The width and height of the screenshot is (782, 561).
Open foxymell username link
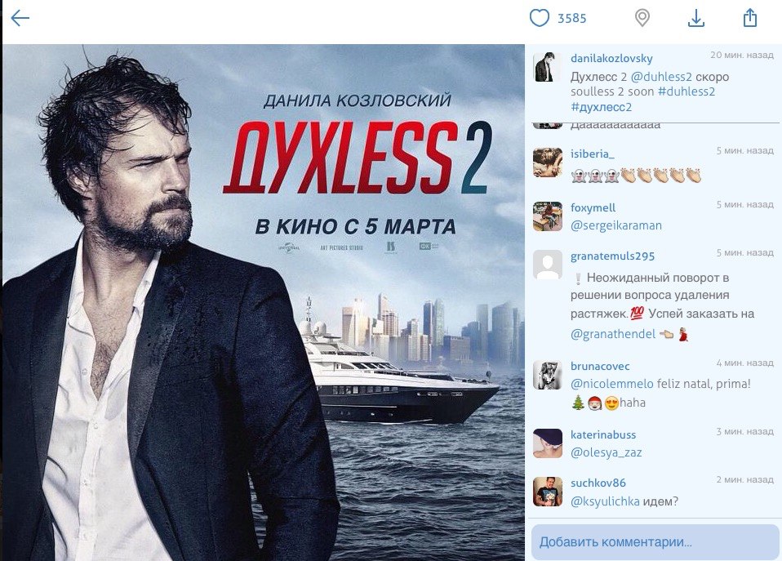(593, 207)
